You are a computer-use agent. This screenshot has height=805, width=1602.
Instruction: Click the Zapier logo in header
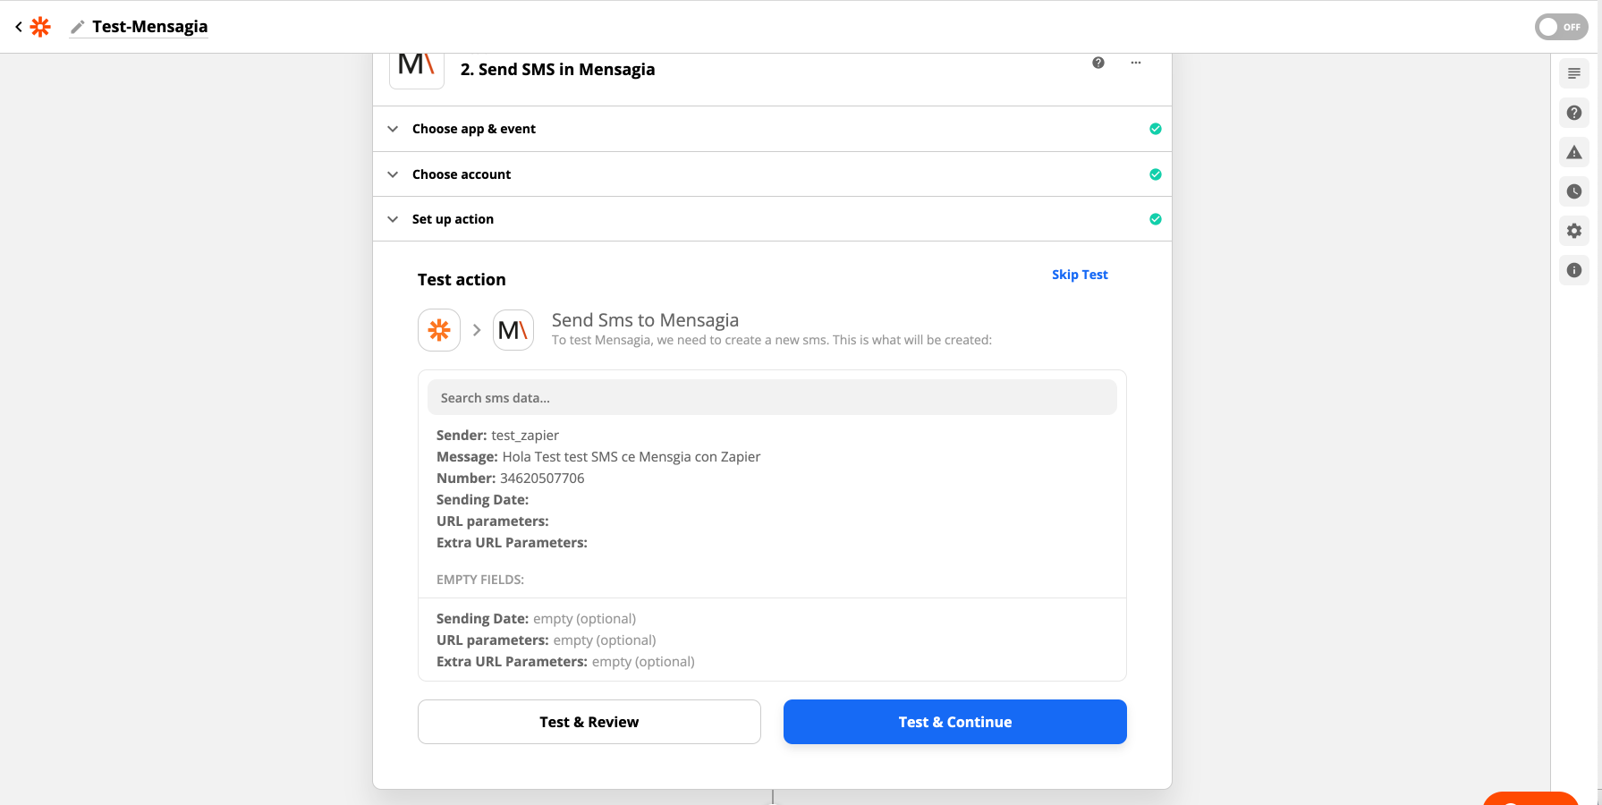[40, 27]
